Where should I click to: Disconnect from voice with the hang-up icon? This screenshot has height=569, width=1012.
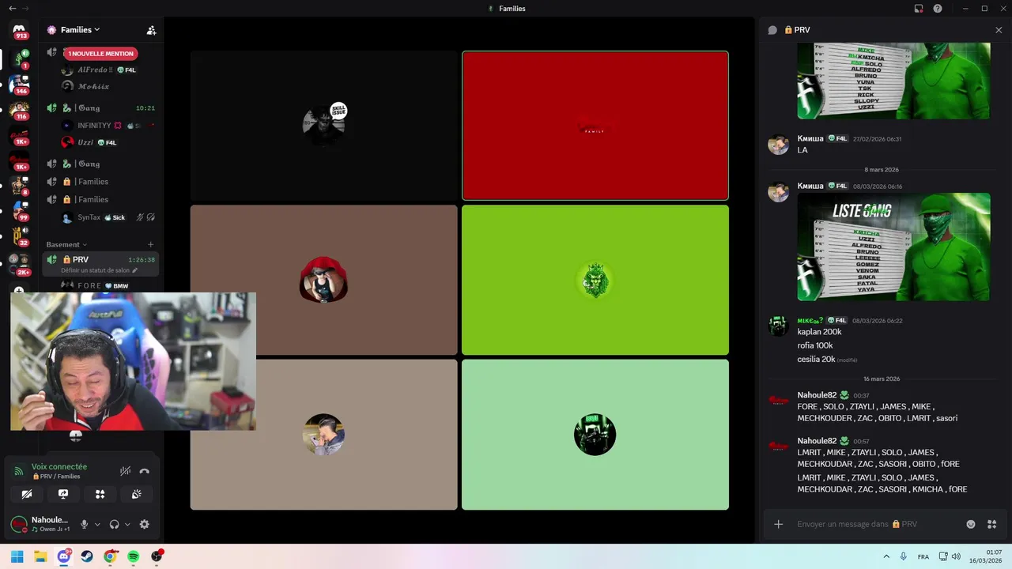pyautogui.click(x=144, y=471)
